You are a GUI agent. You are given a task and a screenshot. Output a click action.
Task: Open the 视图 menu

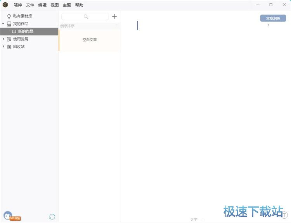point(55,5)
